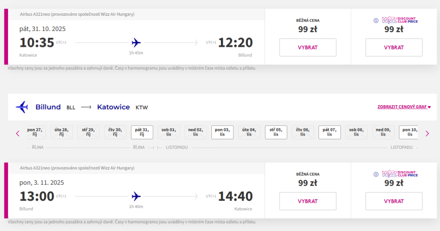Switch to the pát 07, lis date tab

pyautogui.click(x=330, y=132)
